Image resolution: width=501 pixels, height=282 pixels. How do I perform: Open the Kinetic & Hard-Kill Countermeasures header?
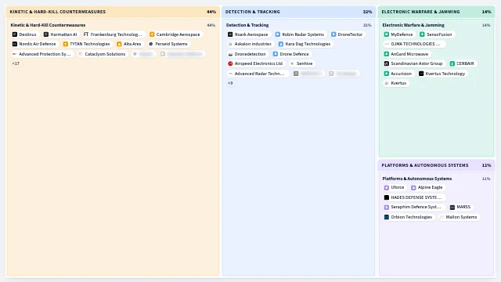click(113, 12)
